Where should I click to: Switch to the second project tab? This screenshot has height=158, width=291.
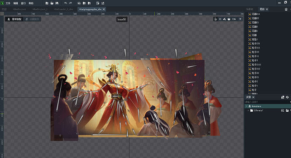click(20, 9)
